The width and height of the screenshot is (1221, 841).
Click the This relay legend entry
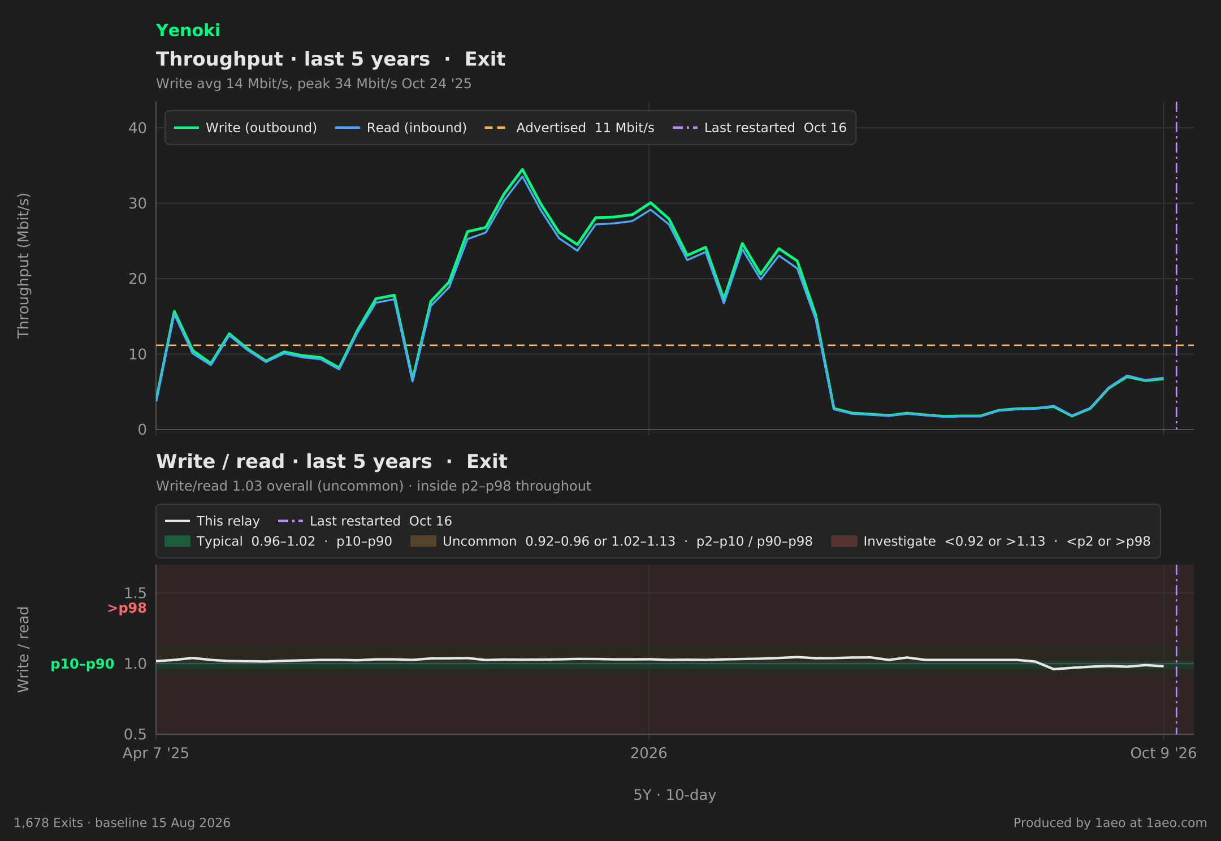[213, 521]
